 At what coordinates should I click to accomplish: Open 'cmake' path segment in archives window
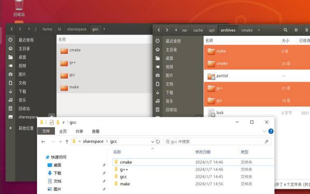[x=247, y=30]
